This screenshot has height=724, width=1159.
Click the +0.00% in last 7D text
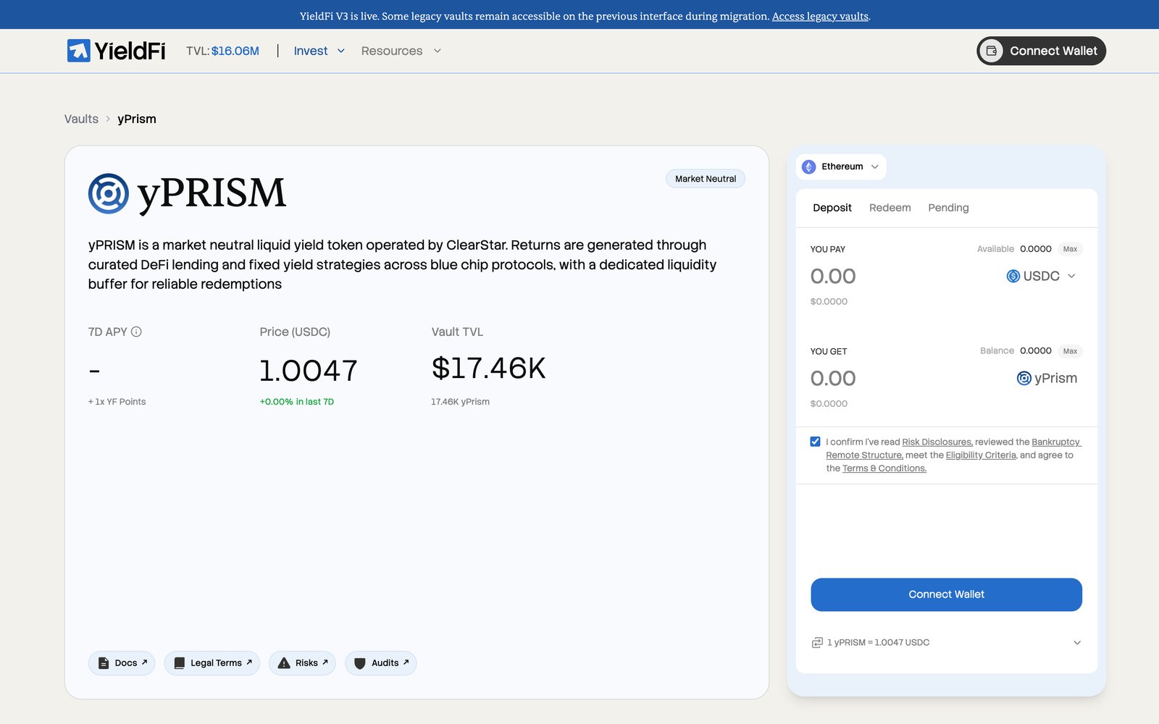coord(297,402)
